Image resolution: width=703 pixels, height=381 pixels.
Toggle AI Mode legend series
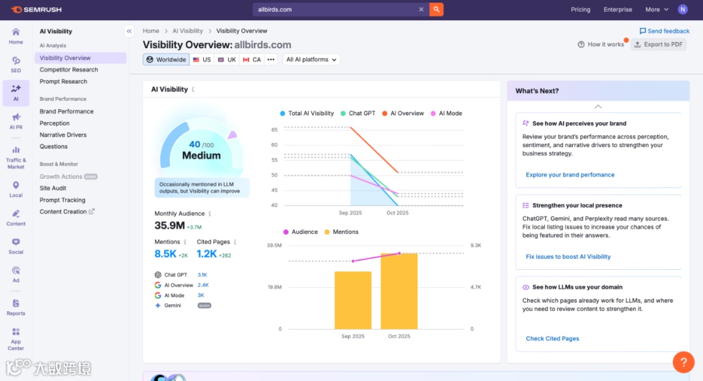pyautogui.click(x=446, y=113)
